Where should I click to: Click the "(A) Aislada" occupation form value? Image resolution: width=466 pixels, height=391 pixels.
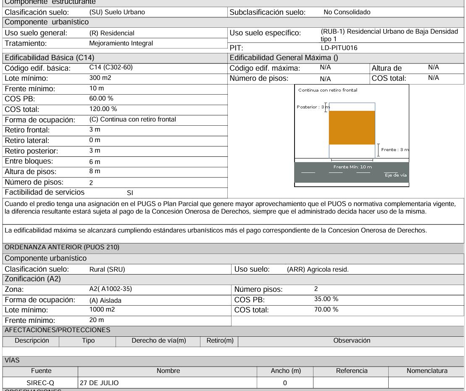105,301
